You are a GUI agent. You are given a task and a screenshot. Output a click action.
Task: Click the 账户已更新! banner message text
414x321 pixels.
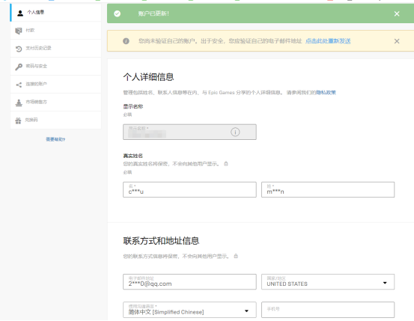(153, 13)
